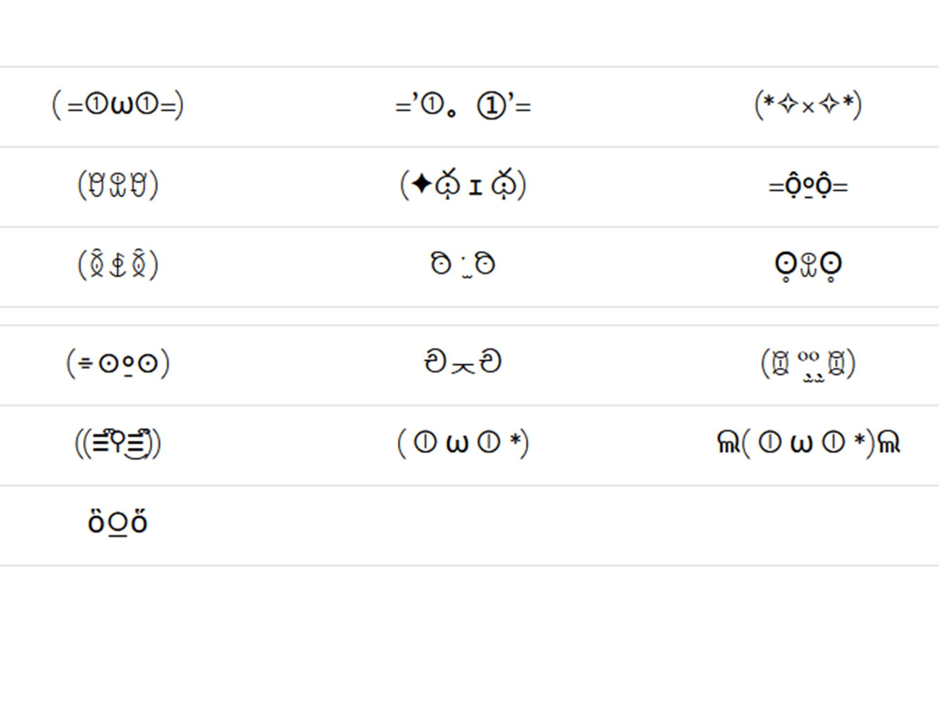Click the ( =①ω①=) cat face kaomoji
939x704 pixels.
[118, 105]
